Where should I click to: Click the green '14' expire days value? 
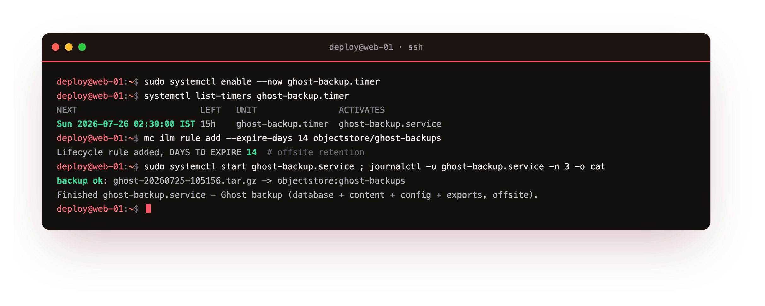[x=252, y=152]
